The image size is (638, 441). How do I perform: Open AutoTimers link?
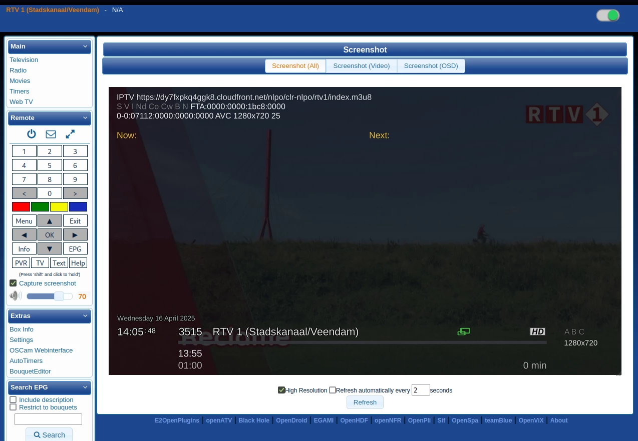point(26,361)
